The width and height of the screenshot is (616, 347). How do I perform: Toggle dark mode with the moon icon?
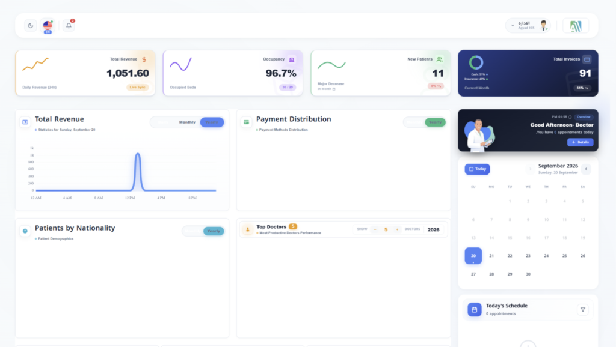[x=30, y=25]
